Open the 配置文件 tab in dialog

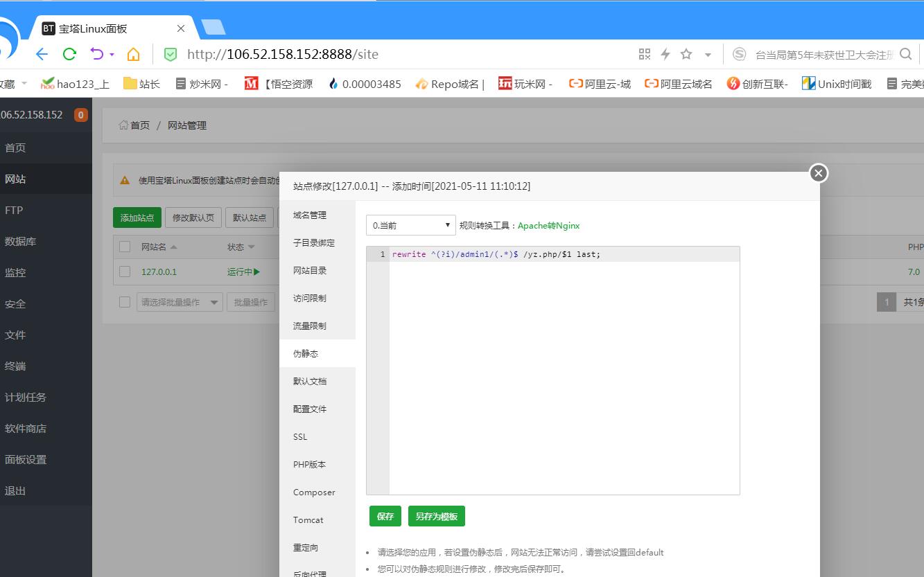click(x=309, y=409)
